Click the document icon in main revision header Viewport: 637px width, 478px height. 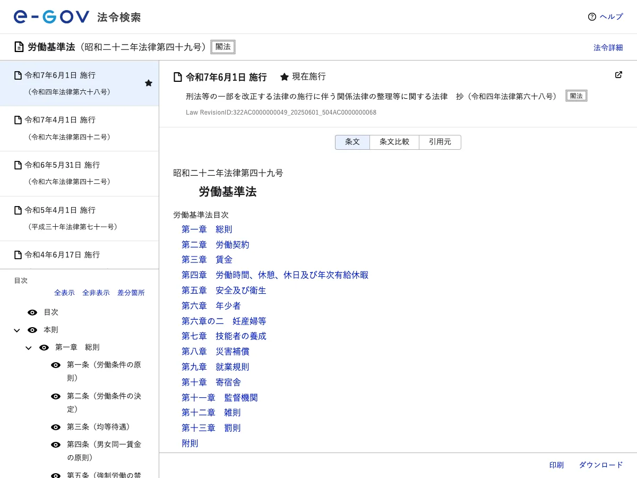coord(178,77)
